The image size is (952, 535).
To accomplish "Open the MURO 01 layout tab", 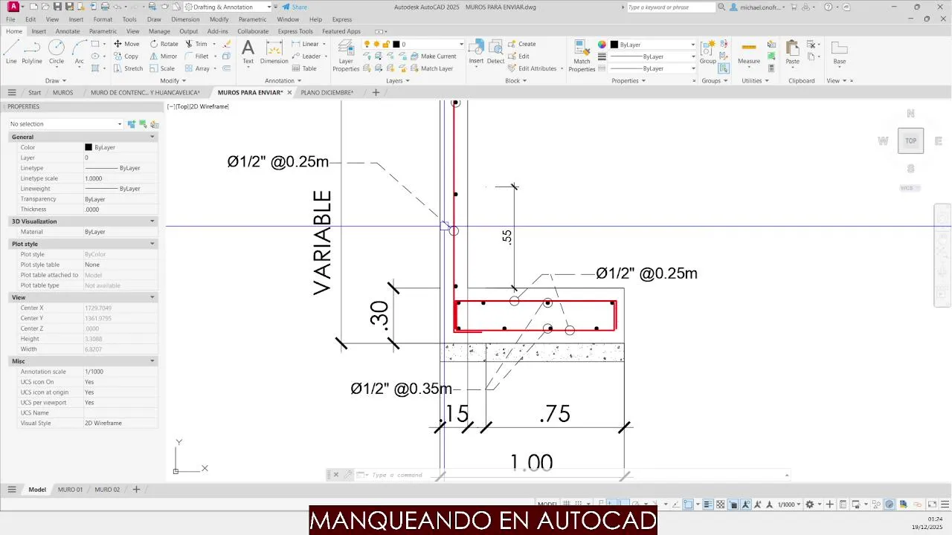I will tap(71, 490).
